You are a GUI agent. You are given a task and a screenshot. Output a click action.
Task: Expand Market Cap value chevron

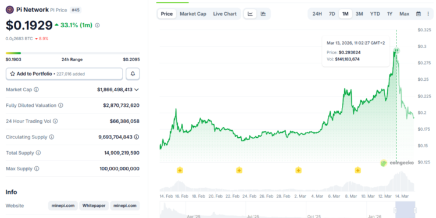point(137,90)
